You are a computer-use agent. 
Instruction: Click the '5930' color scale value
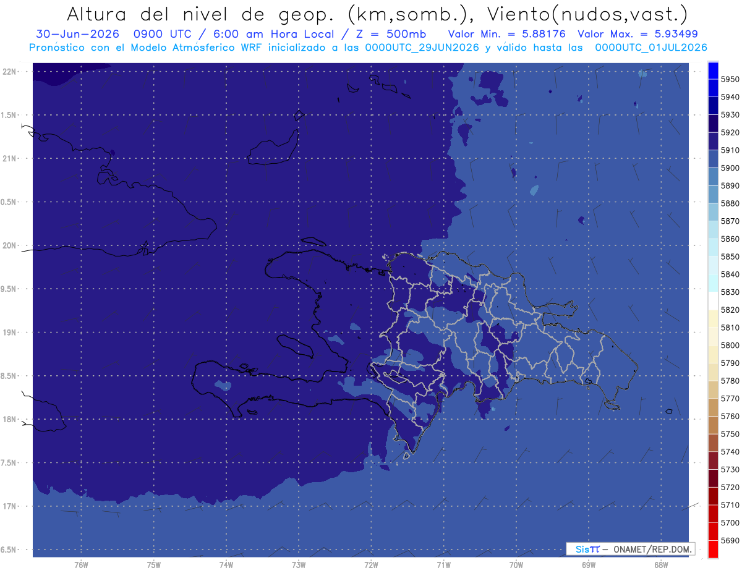coord(730,115)
